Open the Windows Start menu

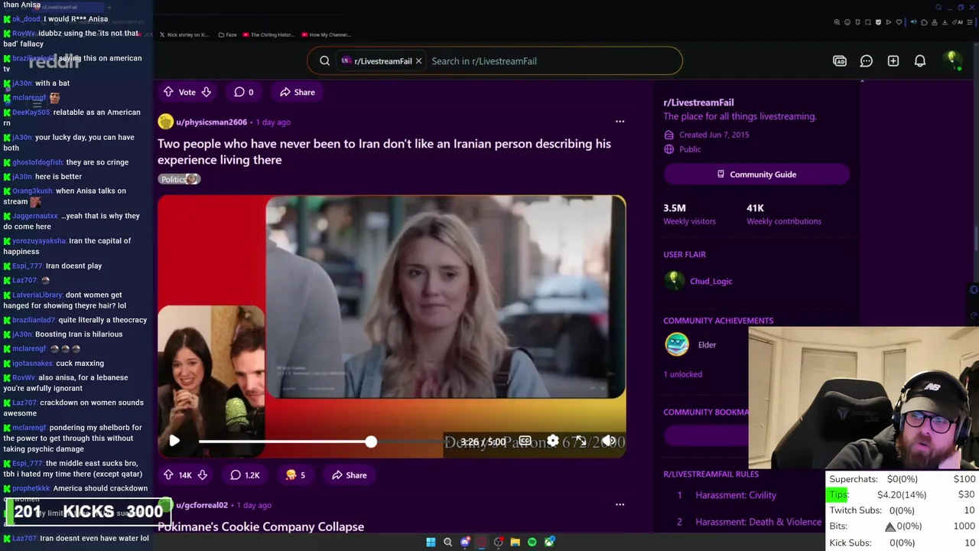click(431, 542)
